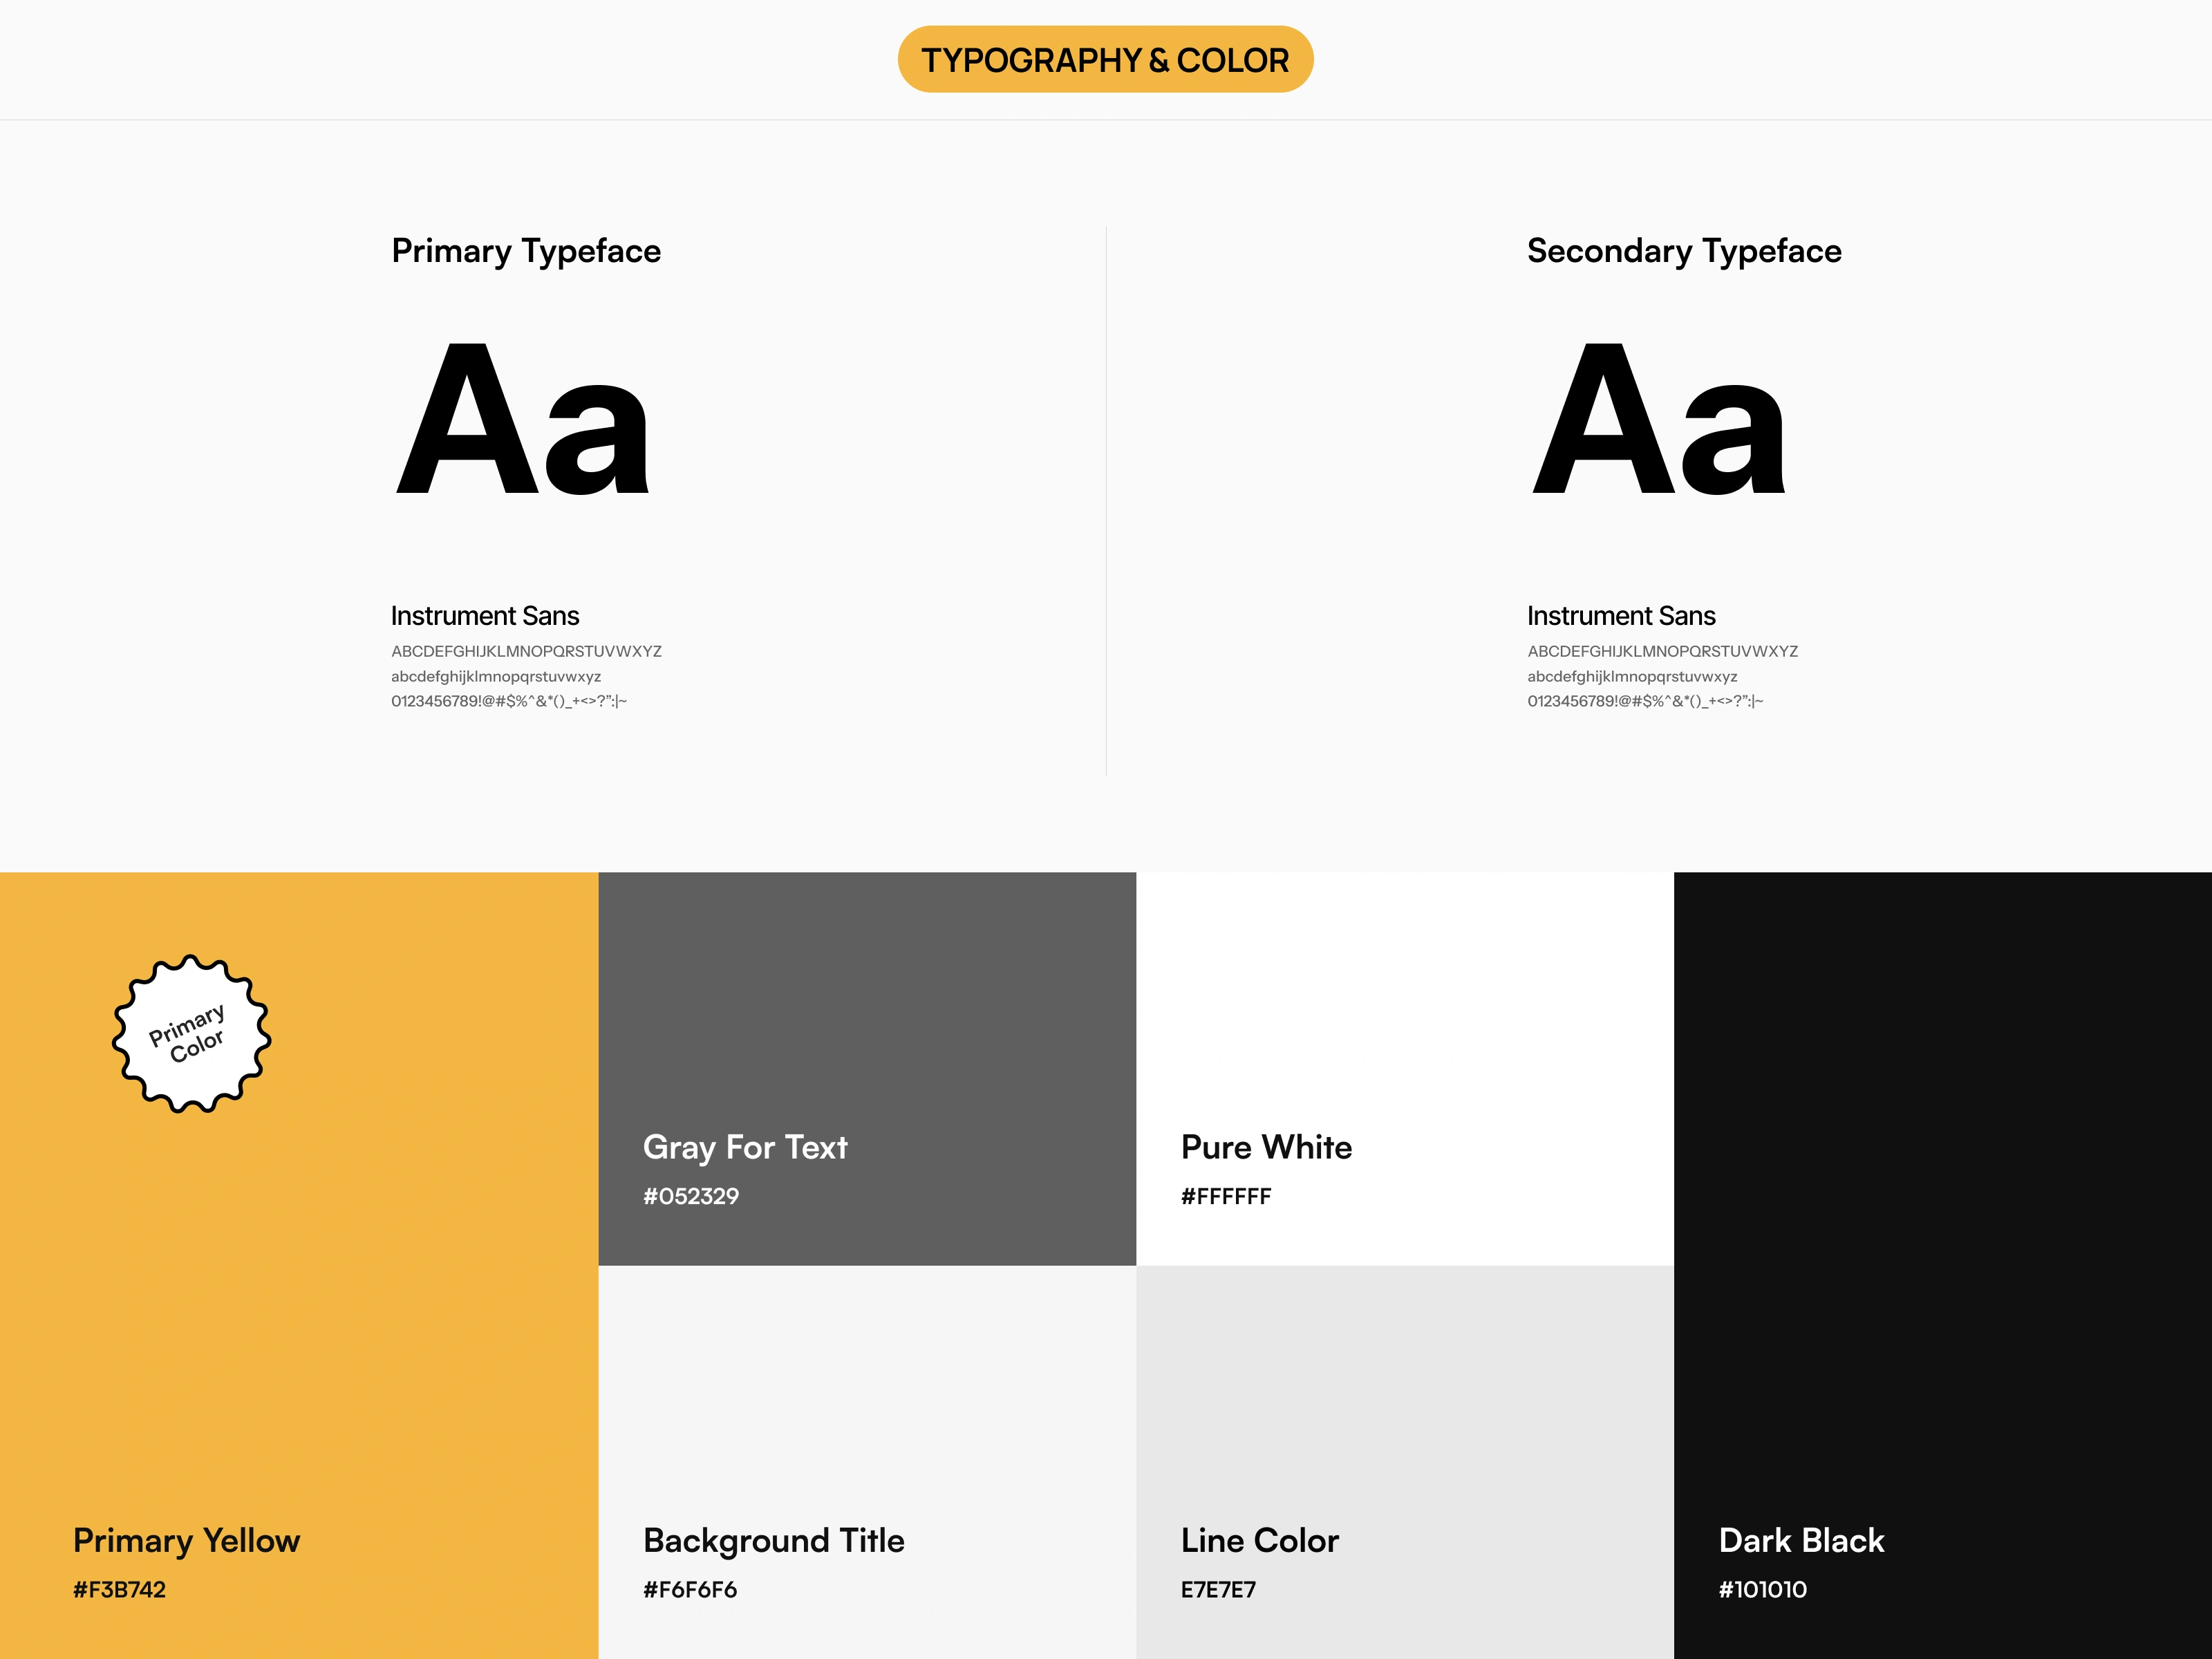Viewport: 2212px width, 1659px height.
Task: Select the Line Color swatch
Action: click(1405, 1462)
